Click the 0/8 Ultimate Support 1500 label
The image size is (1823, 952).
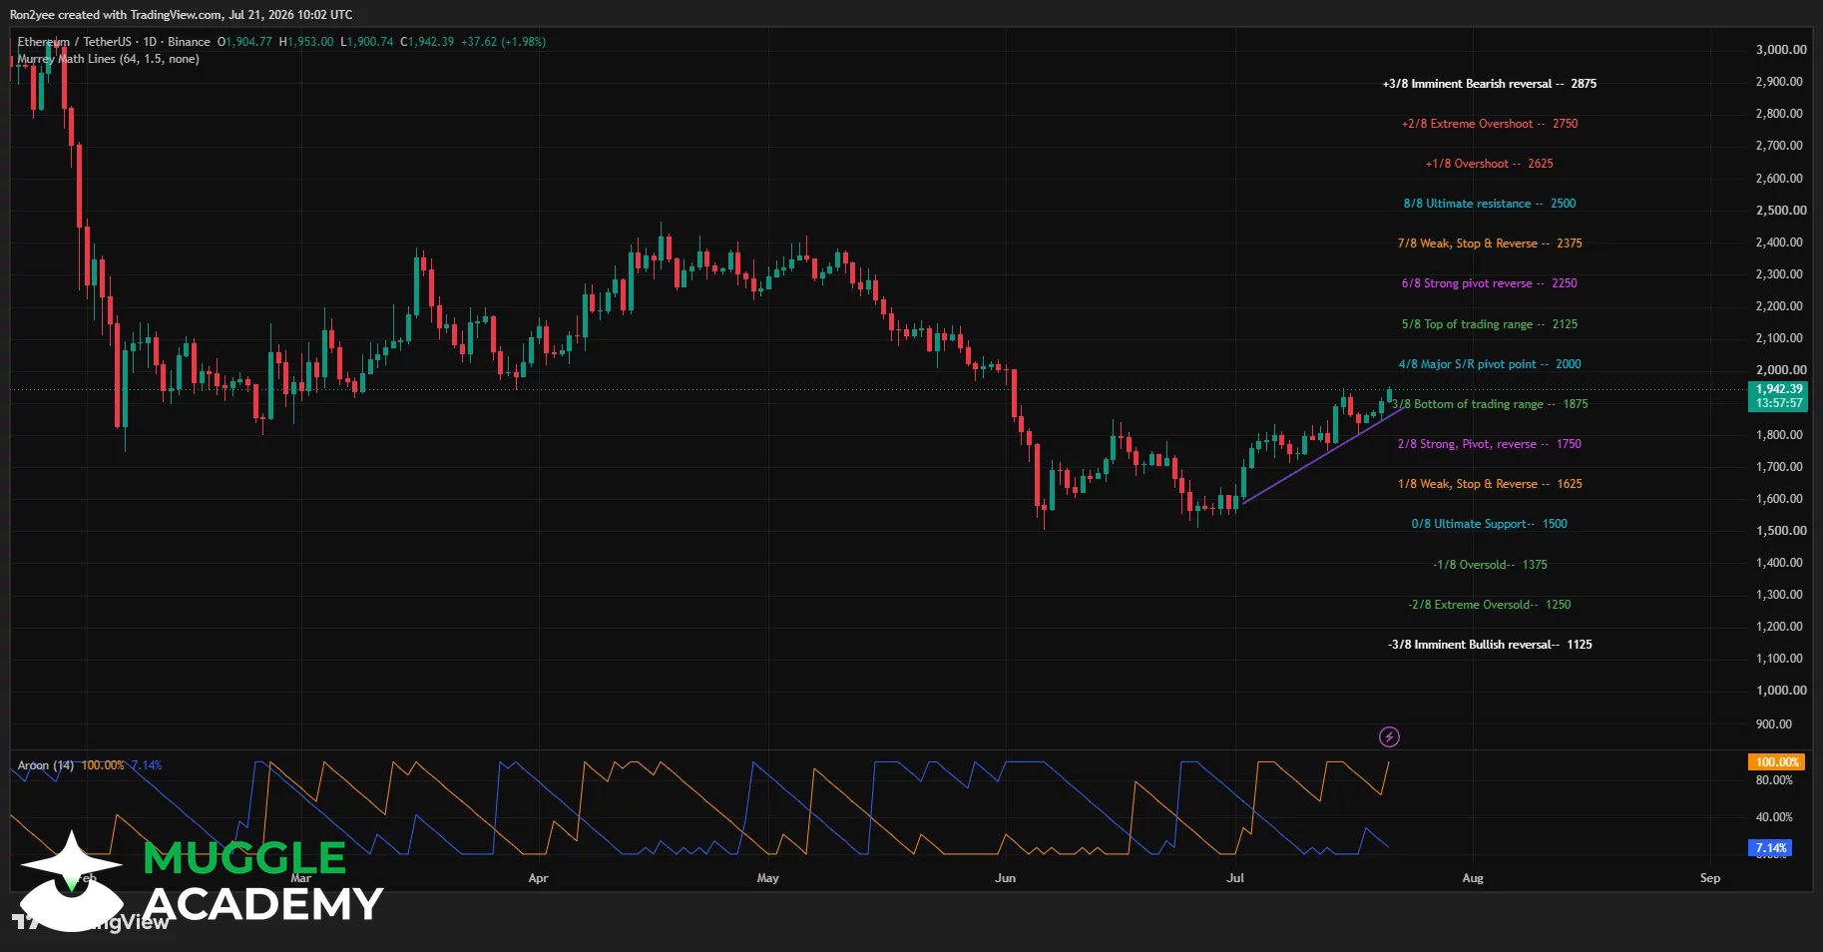[1490, 524]
